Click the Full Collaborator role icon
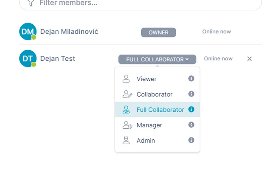The image size is (270, 180). (126, 110)
